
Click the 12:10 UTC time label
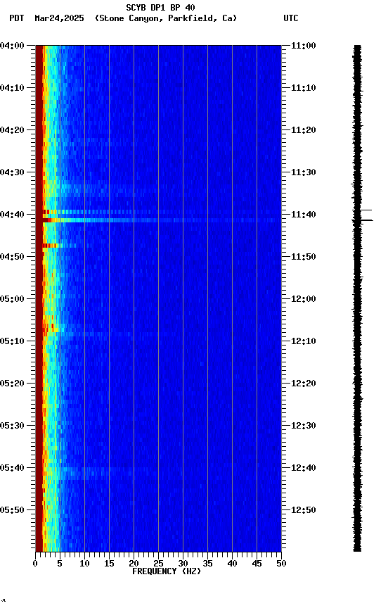point(304,341)
